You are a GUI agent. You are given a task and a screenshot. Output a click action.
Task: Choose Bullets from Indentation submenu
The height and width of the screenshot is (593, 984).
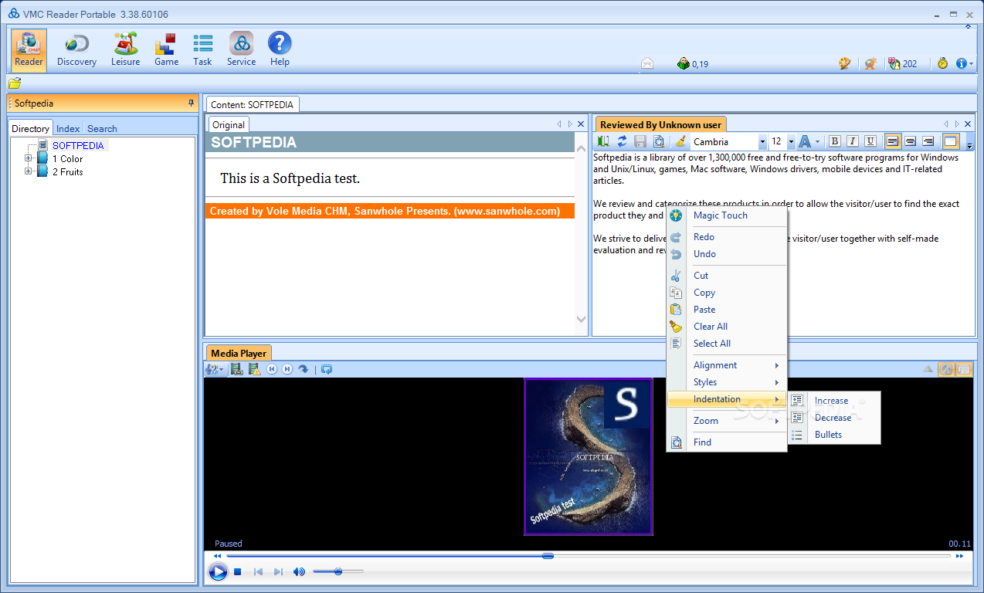834,435
